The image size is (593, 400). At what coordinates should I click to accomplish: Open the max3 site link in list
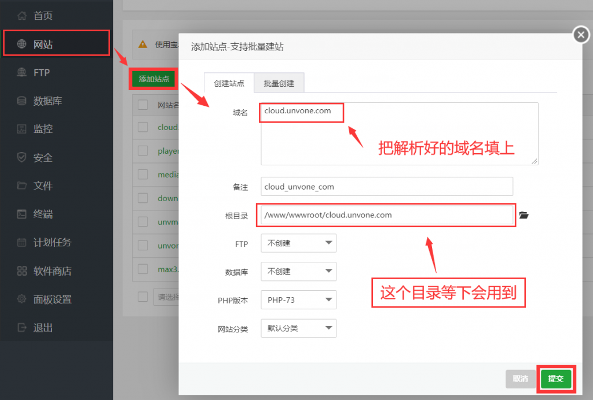168,269
